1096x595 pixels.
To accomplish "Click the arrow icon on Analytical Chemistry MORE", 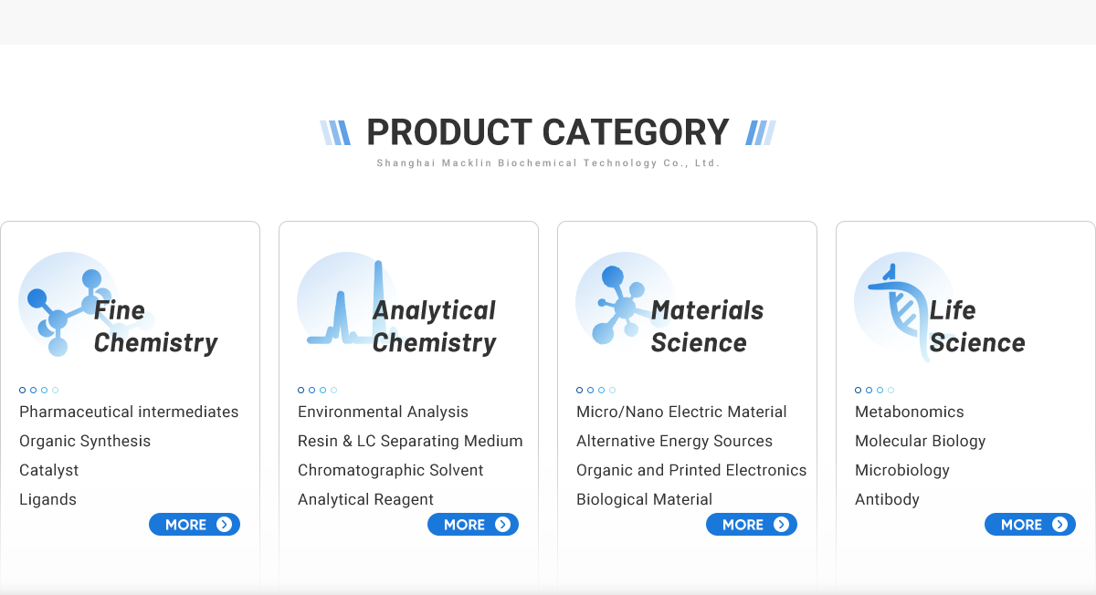I will pyautogui.click(x=502, y=525).
